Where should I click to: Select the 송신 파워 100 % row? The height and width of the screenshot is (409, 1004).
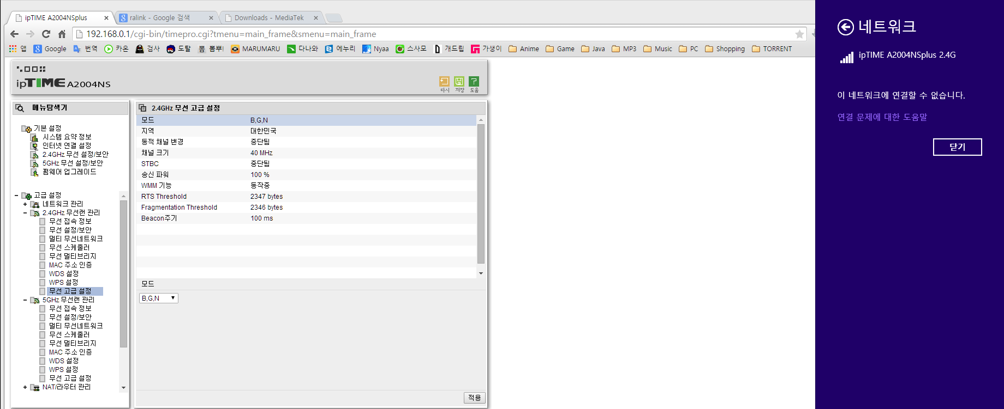click(x=306, y=175)
